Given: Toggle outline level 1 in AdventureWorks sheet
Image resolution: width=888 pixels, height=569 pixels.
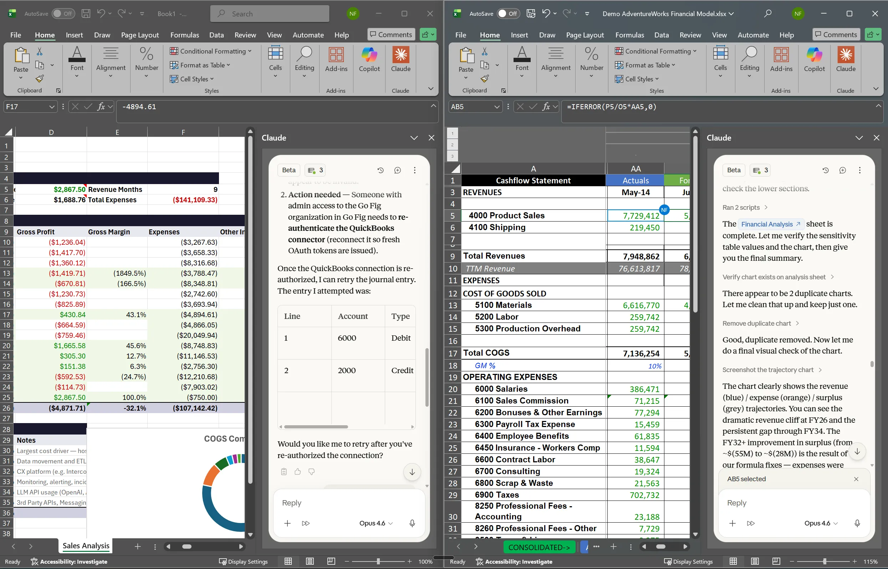Looking at the screenshot, I should click(x=452, y=133).
